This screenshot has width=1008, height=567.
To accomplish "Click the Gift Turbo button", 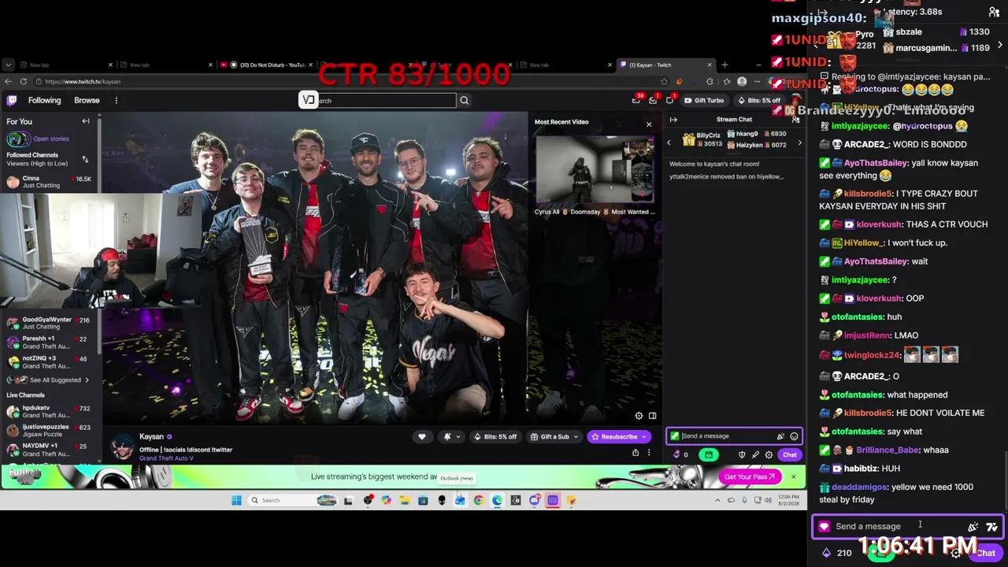I will point(704,101).
